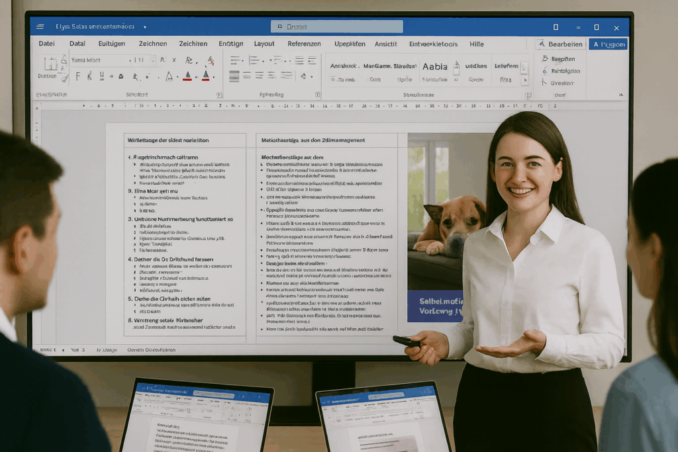The height and width of the screenshot is (452, 678).
Task: Open the hamburger menu in the title bar
Action: coord(40,26)
